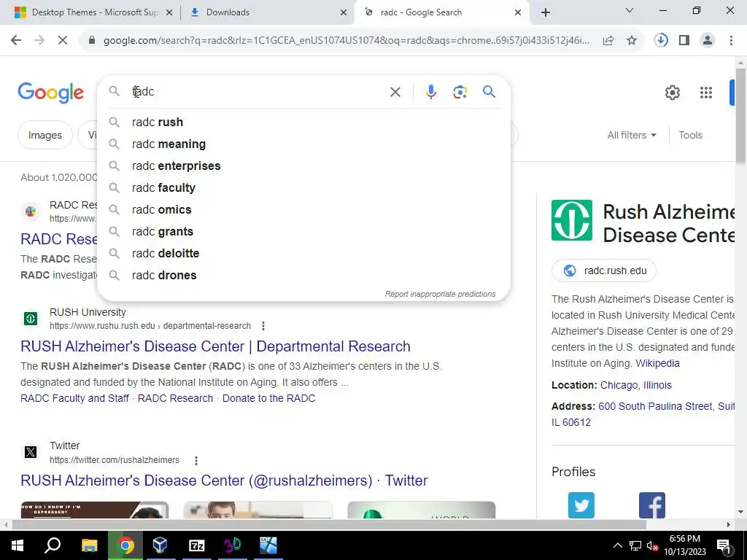
Task: Filter results by Images
Action: coord(44,135)
